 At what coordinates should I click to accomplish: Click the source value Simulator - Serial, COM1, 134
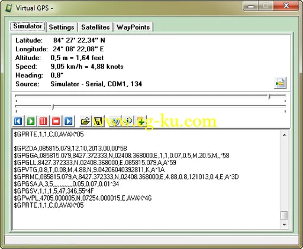(x=96, y=84)
